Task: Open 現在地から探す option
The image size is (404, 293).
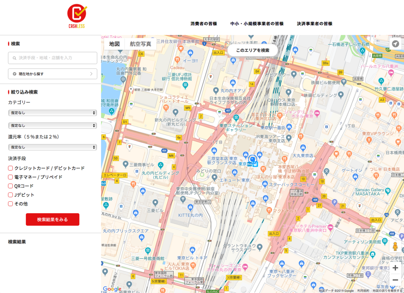Action: click(53, 74)
